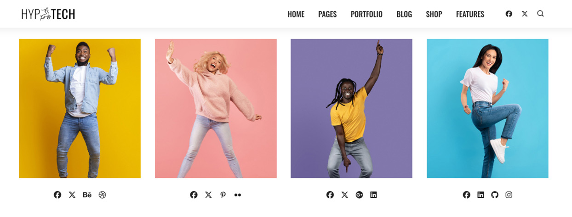Viewport: 572px width, 217px height.
Task: Click Facebook icon under the blue photo
Action: 467,195
